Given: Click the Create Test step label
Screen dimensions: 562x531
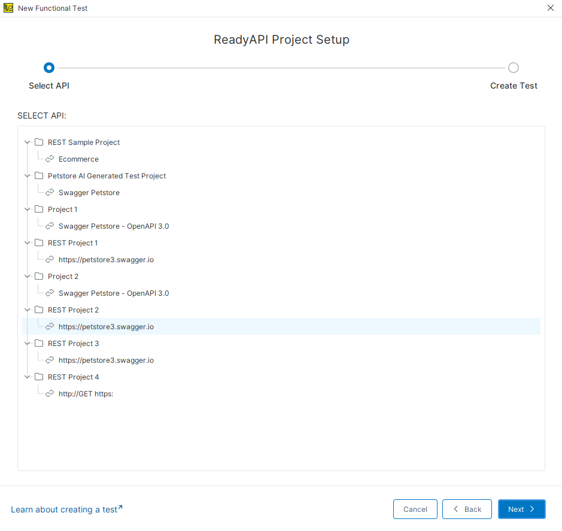Looking at the screenshot, I should [x=514, y=86].
